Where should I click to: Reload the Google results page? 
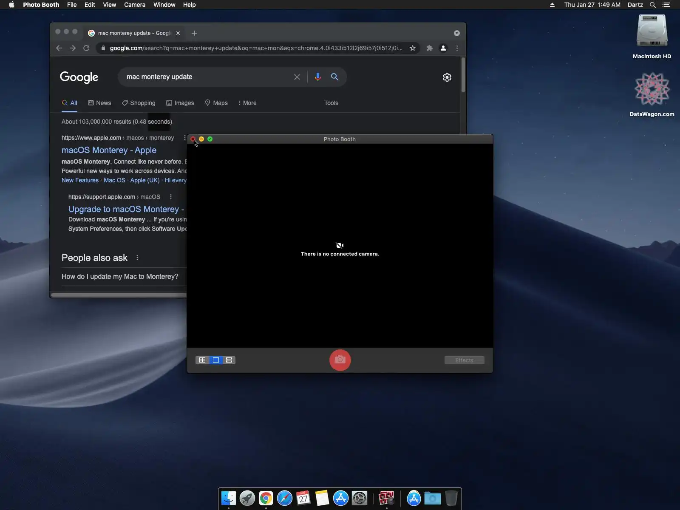click(x=86, y=48)
